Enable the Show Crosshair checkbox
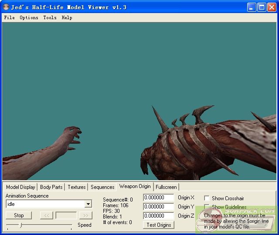Viewport: 279px width, 235px height. [207, 198]
